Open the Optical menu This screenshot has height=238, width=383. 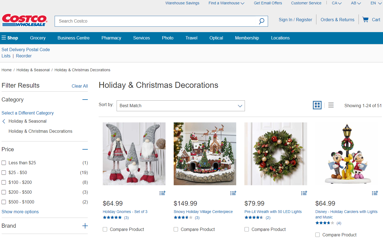coord(216,38)
